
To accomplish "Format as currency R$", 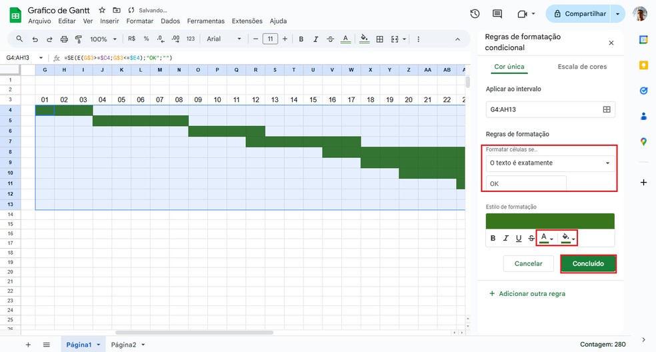I will point(131,39).
